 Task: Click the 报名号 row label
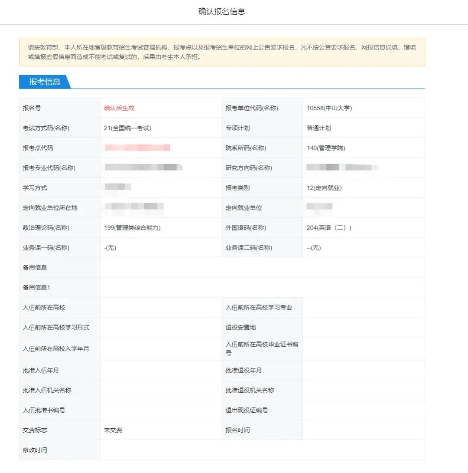click(32, 108)
